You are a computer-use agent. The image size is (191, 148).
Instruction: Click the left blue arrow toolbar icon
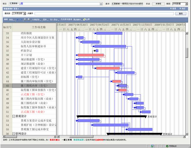17,20
